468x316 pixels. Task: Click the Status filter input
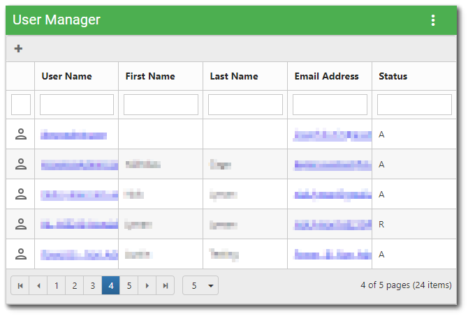pos(414,105)
